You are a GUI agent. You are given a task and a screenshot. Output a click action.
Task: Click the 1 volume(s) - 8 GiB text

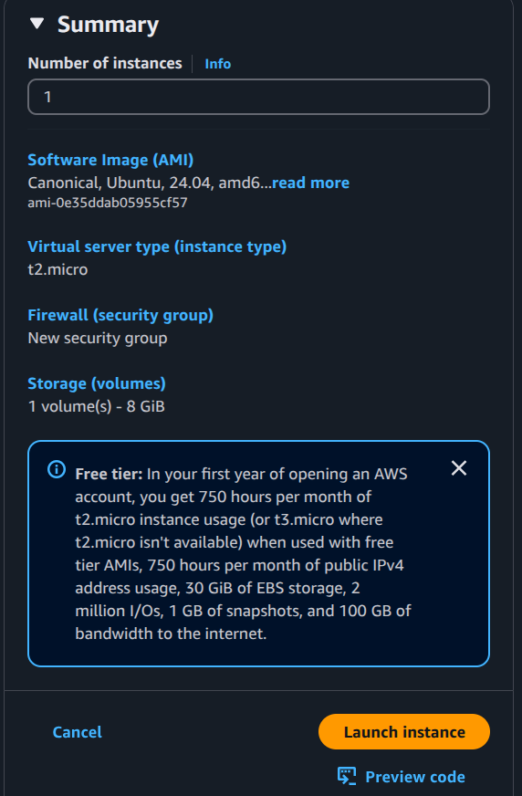pos(97,406)
